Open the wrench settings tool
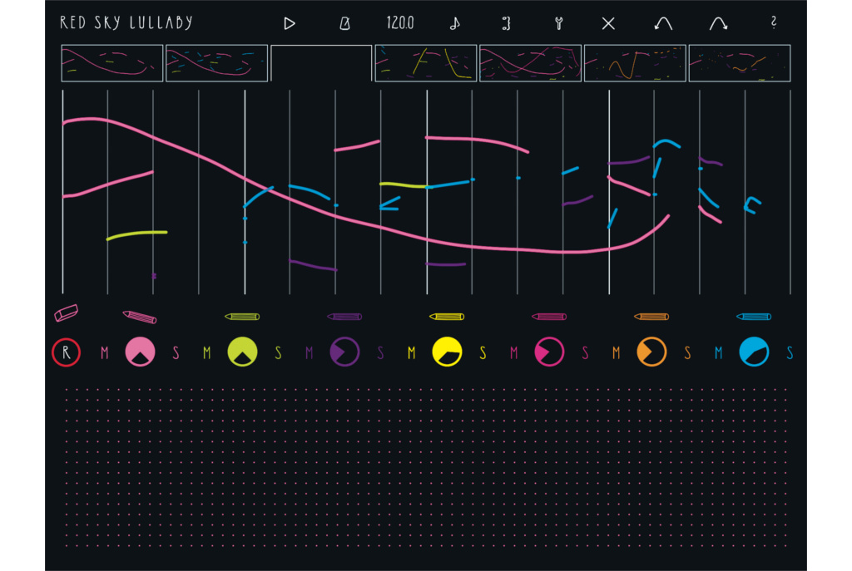Image resolution: width=852 pixels, height=571 pixels. pyautogui.click(x=558, y=23)
